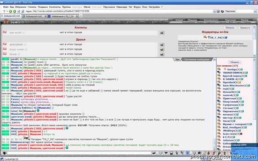
Task: Open the Персонаж combo box
Action: (x=246, y=11)
